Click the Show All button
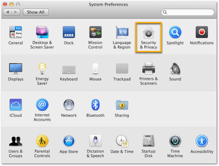The height and width of the screenshot is (166, 219). [36, 12]
